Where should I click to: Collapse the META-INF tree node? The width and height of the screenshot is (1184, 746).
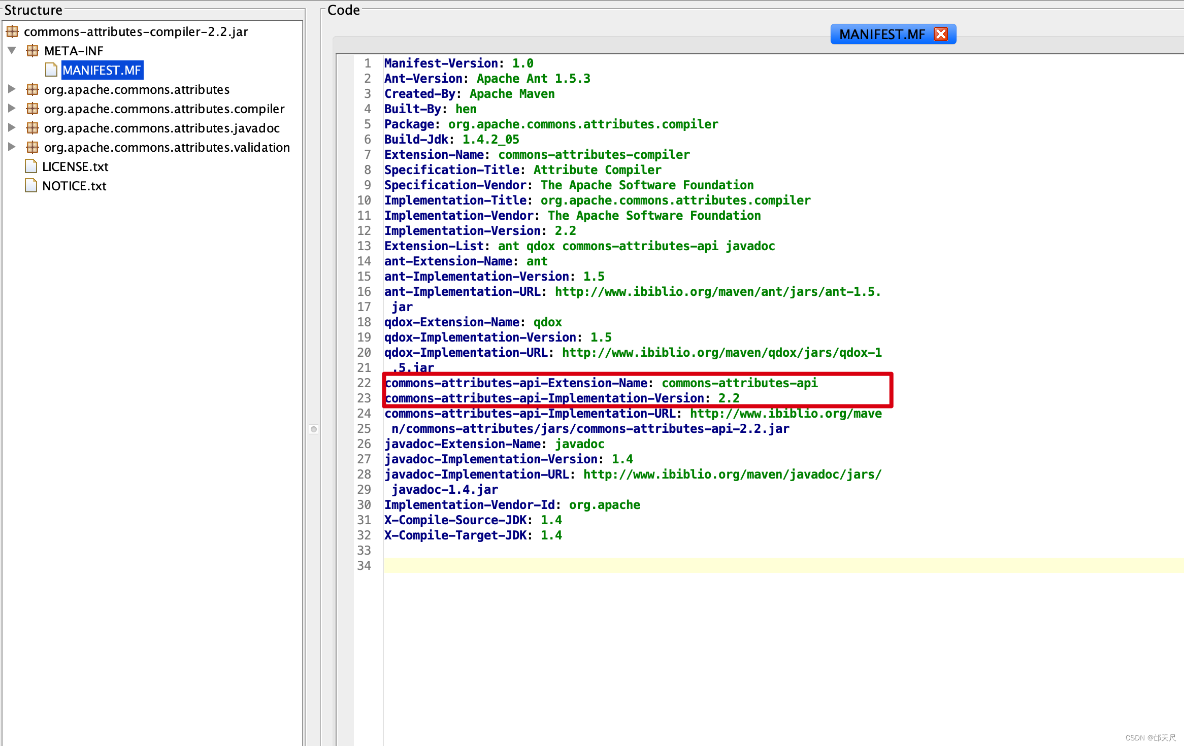(x=12, y=51)
